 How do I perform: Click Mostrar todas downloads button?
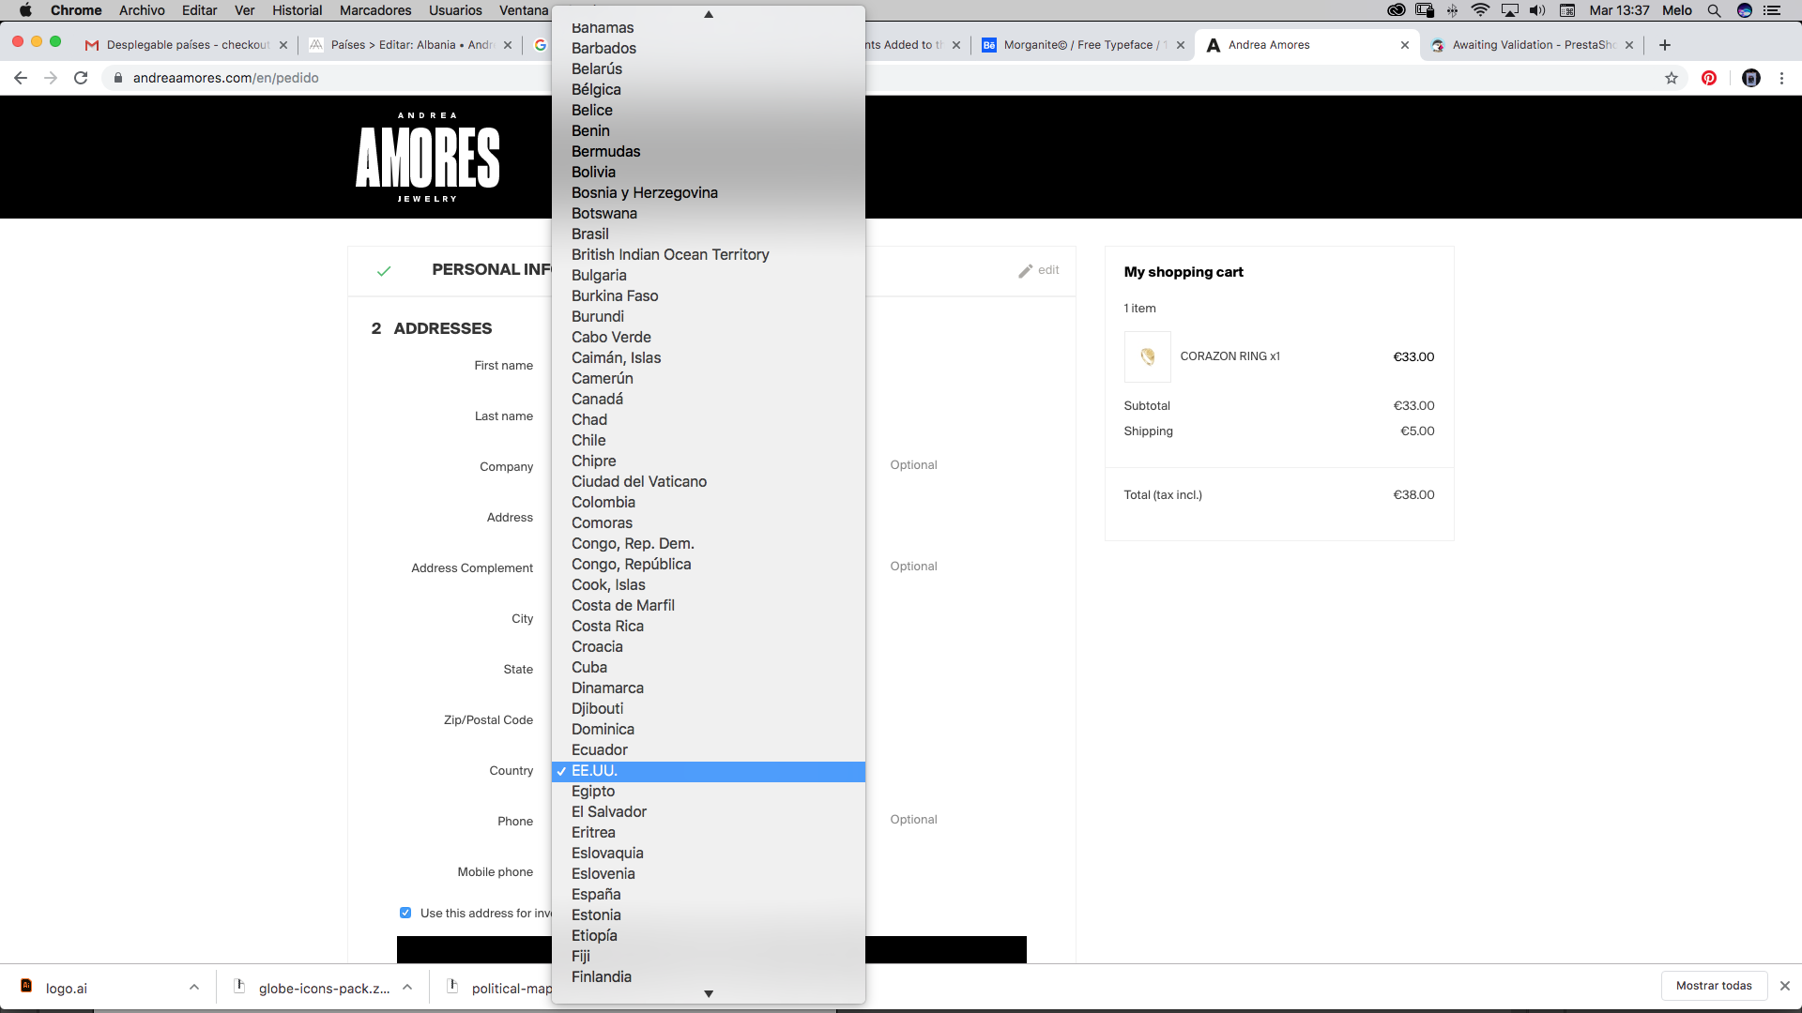pyautogui.click(x=1714, y=986)
